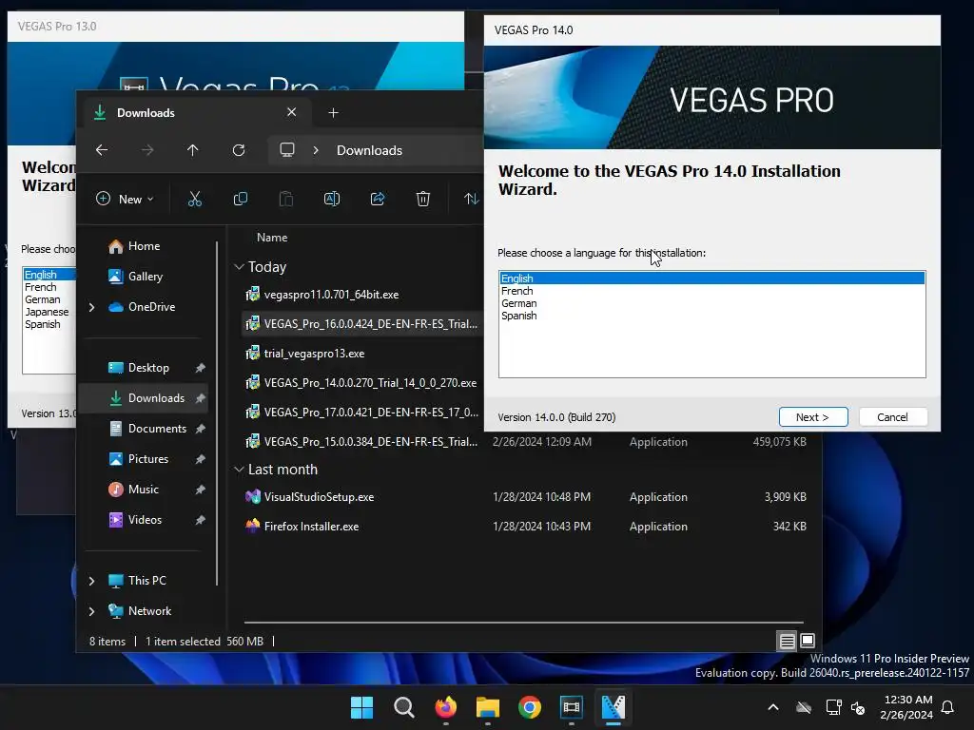
Task: Click the VEGAS Pro 13 installer taskbar icon
Action: tap(572, 707)
